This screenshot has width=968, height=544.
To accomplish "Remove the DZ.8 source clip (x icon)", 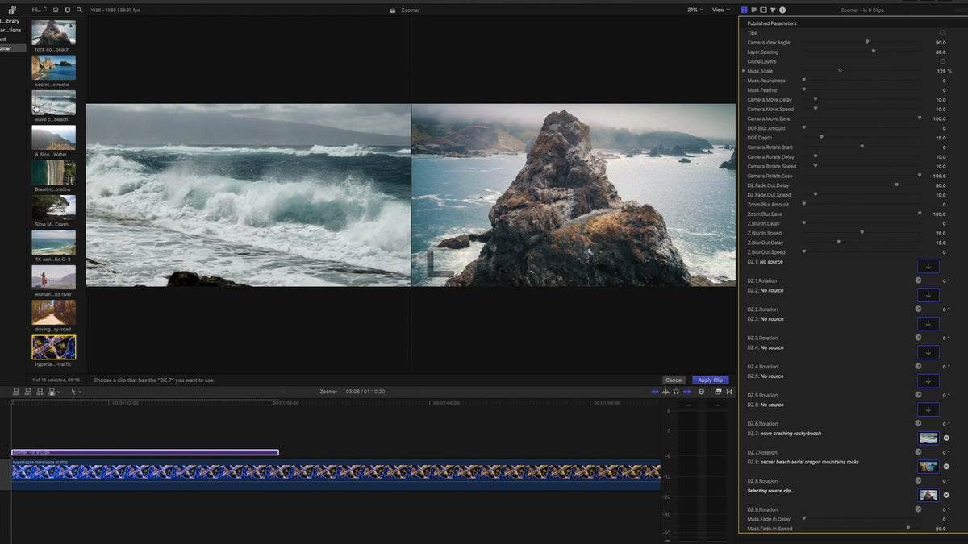I will 946,467.
